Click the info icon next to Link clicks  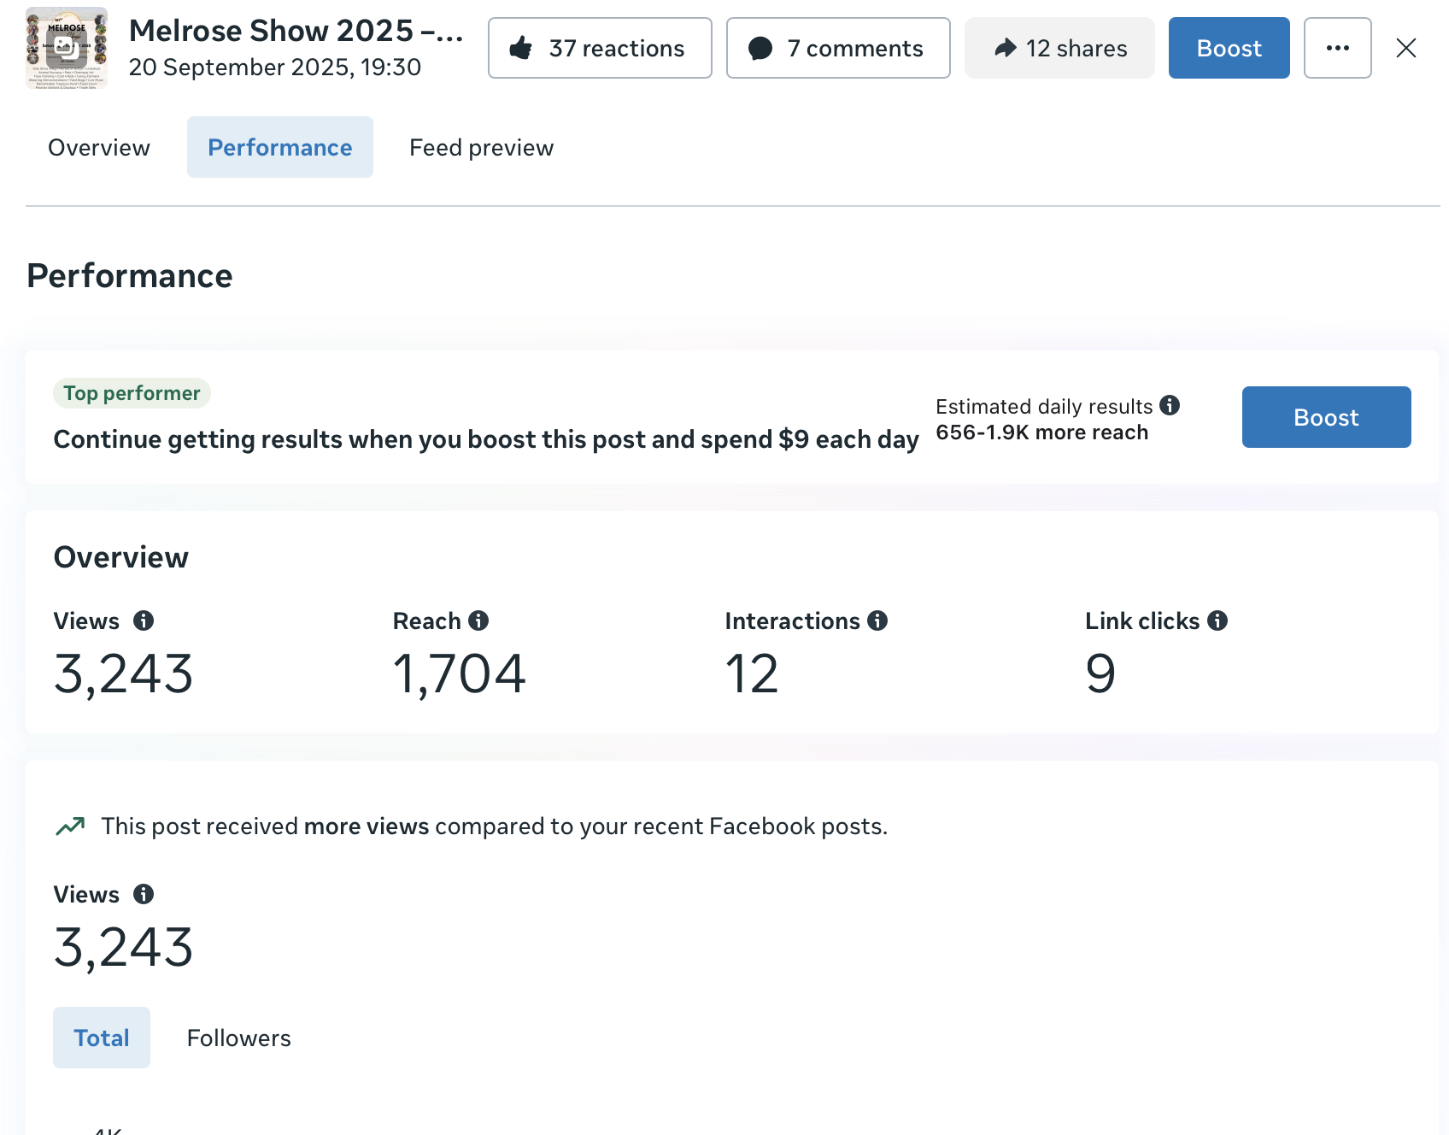(1217, 620)
